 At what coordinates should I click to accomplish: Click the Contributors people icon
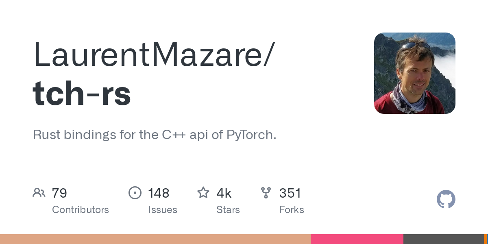39,193
